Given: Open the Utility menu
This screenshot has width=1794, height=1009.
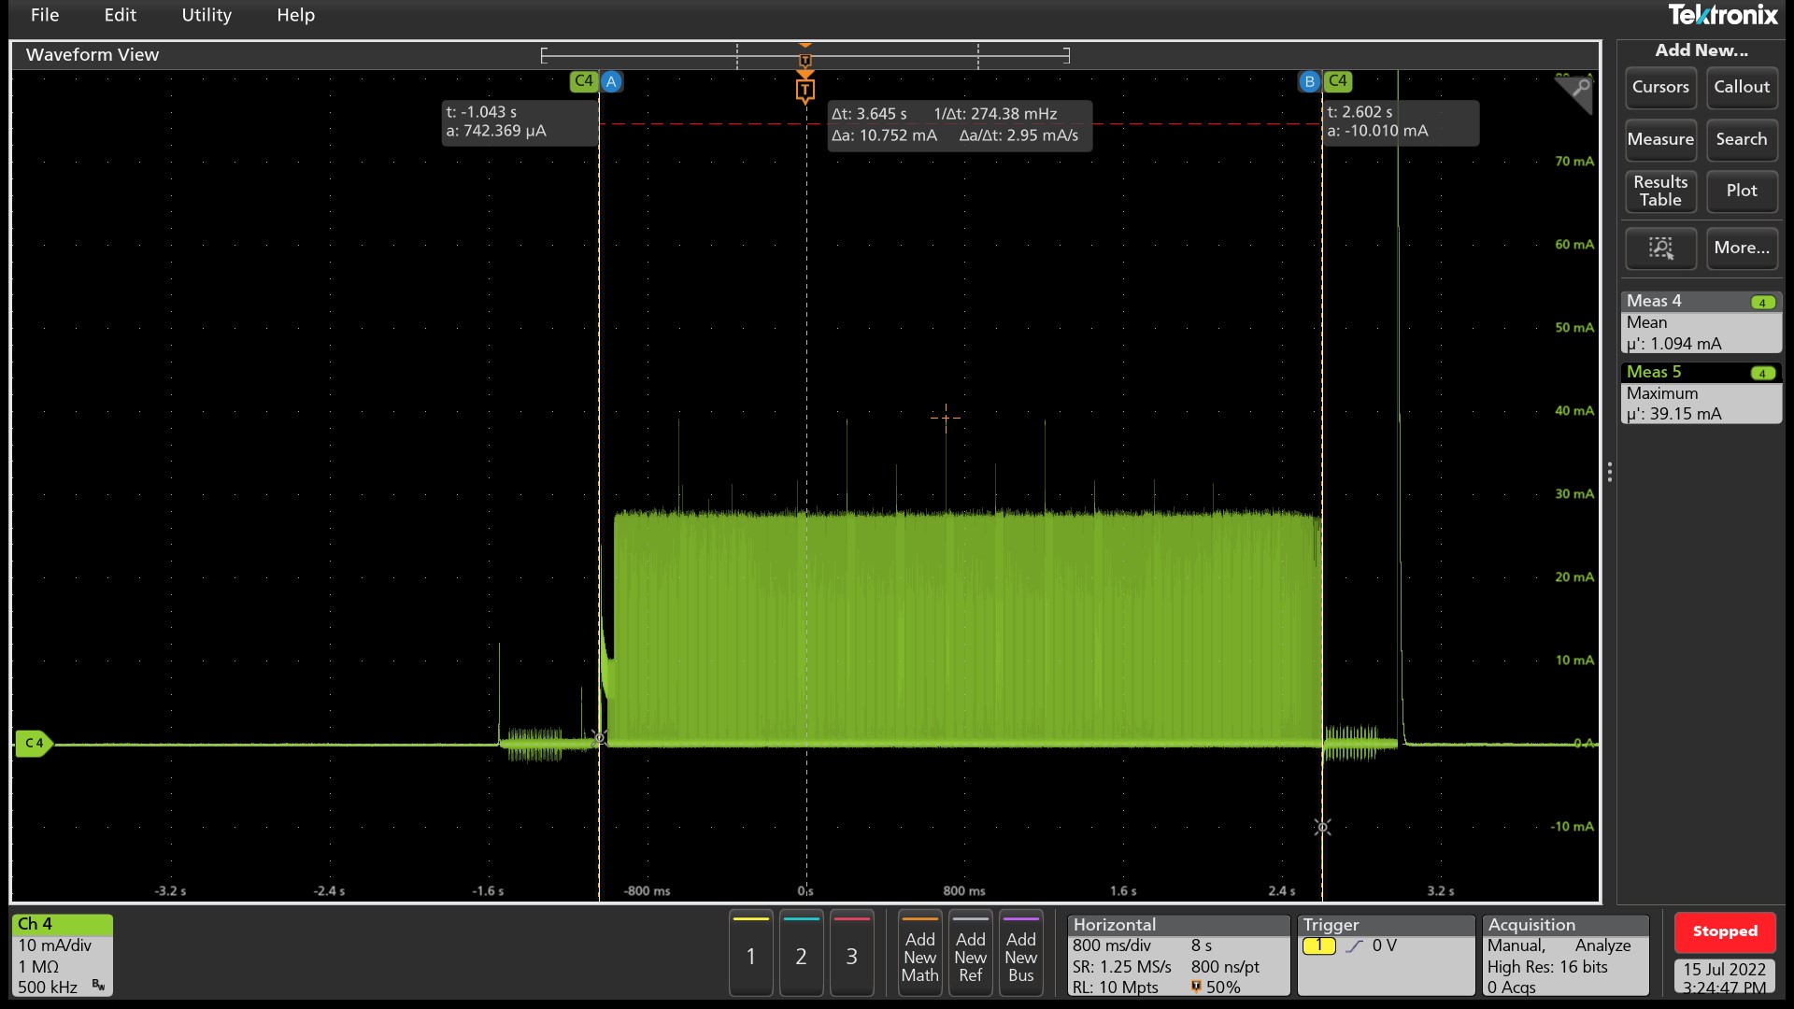Looking at the screenshot, I should tap(206, 15).
